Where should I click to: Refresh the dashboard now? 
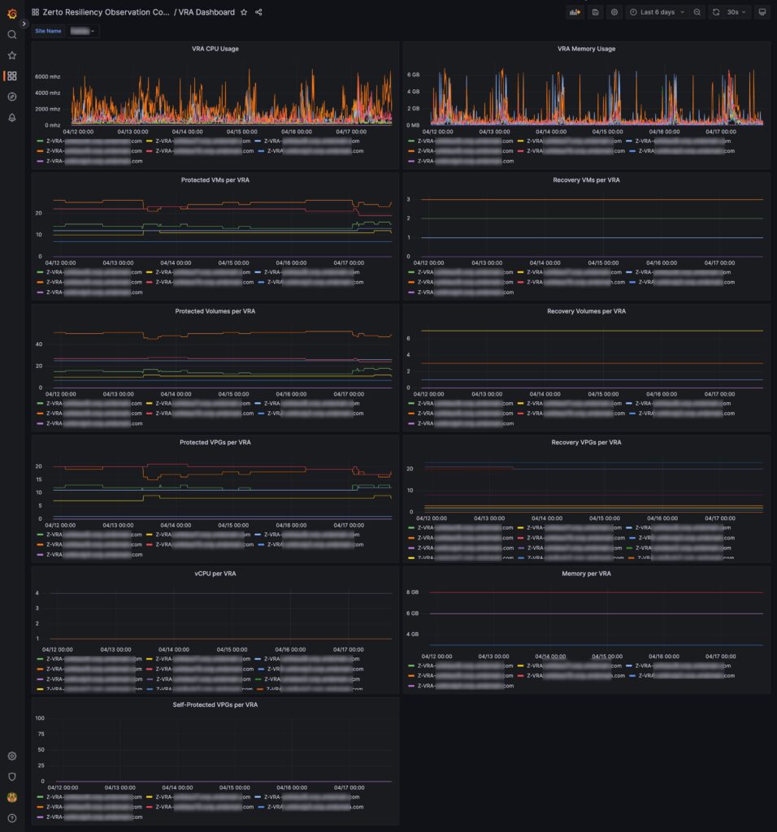point(716,12)
